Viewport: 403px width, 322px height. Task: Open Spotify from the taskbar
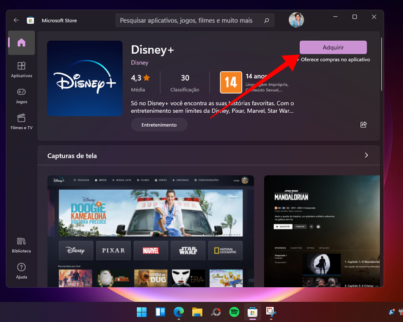(x=234, y=312)
